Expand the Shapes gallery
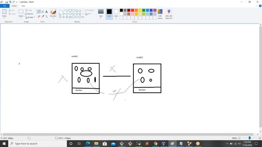The width and height of the screenshot is (262, 147). tap(83, 17)
